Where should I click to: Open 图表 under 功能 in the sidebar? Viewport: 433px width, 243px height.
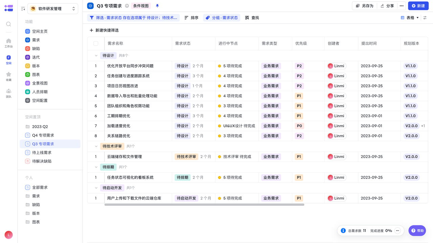coord(32,75)
